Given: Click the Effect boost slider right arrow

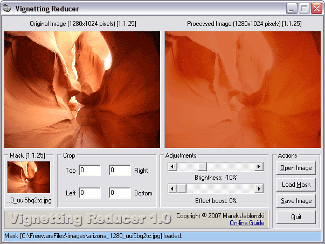Looking at the screenshot, I should [x=259, y=188].
